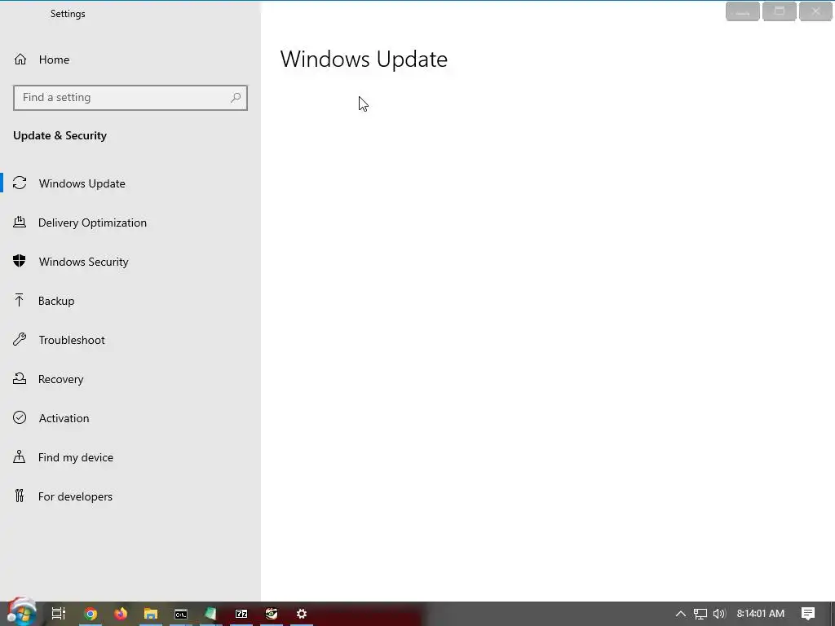835x626 pixels.
Task: Click the eye-logo taskbar app icon
Action: tap(272, 614)
